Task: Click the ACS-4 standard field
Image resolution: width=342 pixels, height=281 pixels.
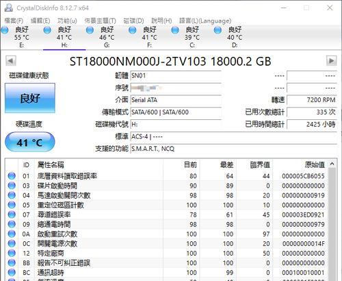Action: point(233,136)
